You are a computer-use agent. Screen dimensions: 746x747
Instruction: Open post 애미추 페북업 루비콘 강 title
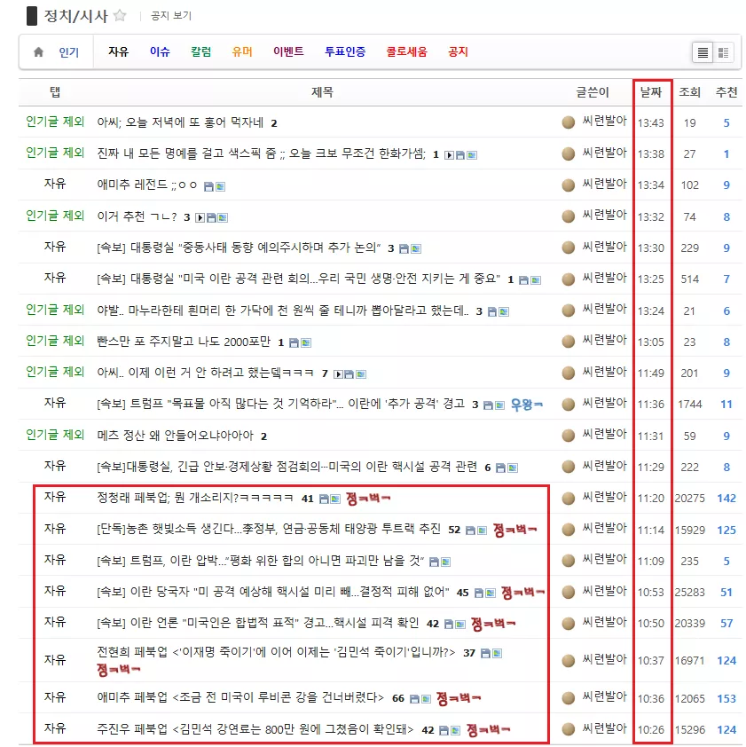(x=240, y=698)
